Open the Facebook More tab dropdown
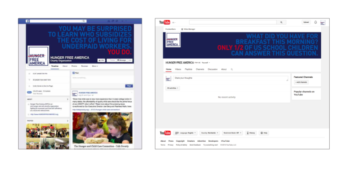This screenshot has width=339, height=177. click(x=95, y=66)
